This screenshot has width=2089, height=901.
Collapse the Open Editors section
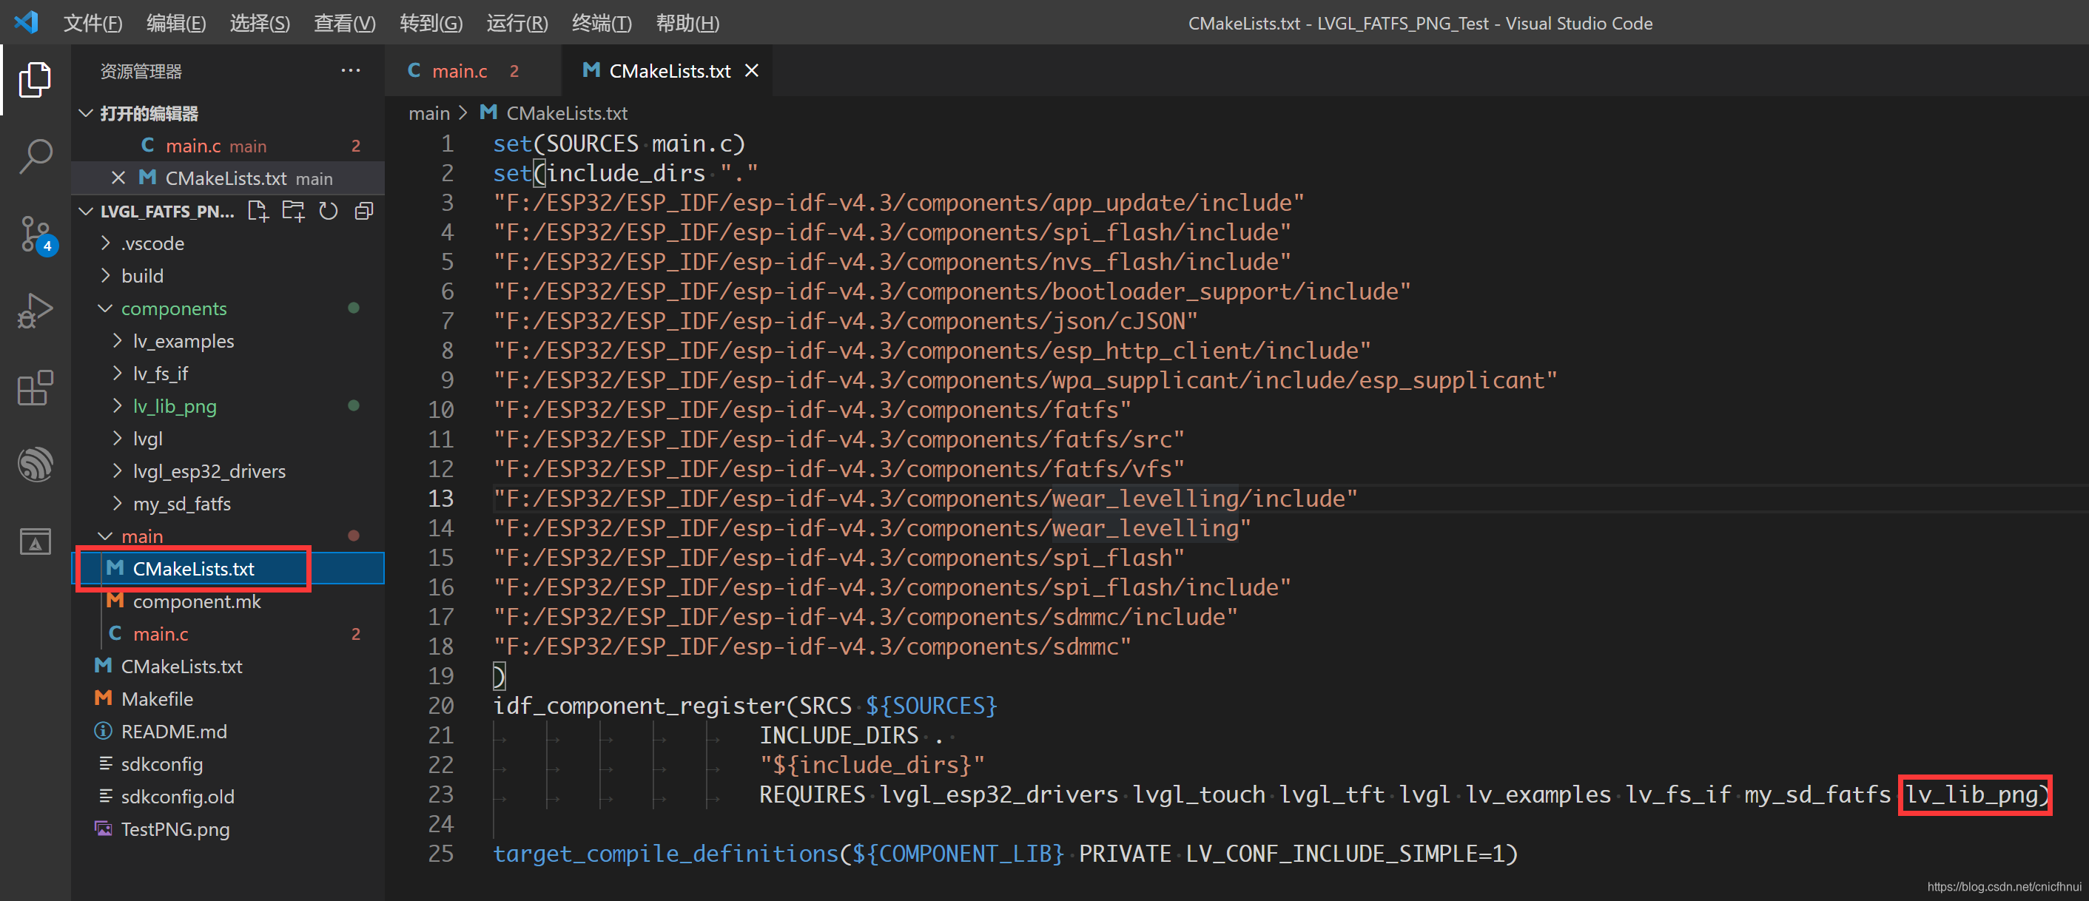(x=85, y=112)
